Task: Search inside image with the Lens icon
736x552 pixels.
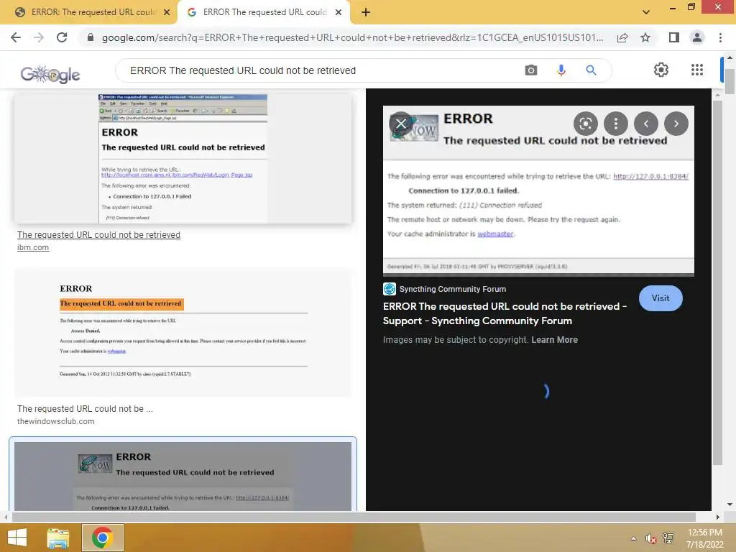Action: [585, 124]
